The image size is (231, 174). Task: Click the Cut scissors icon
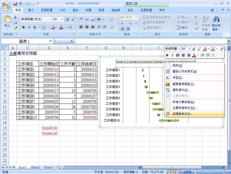15,17
